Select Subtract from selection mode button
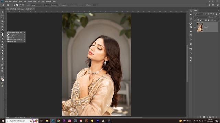This screenshot has width=220, height=123. tap(20, 5)
